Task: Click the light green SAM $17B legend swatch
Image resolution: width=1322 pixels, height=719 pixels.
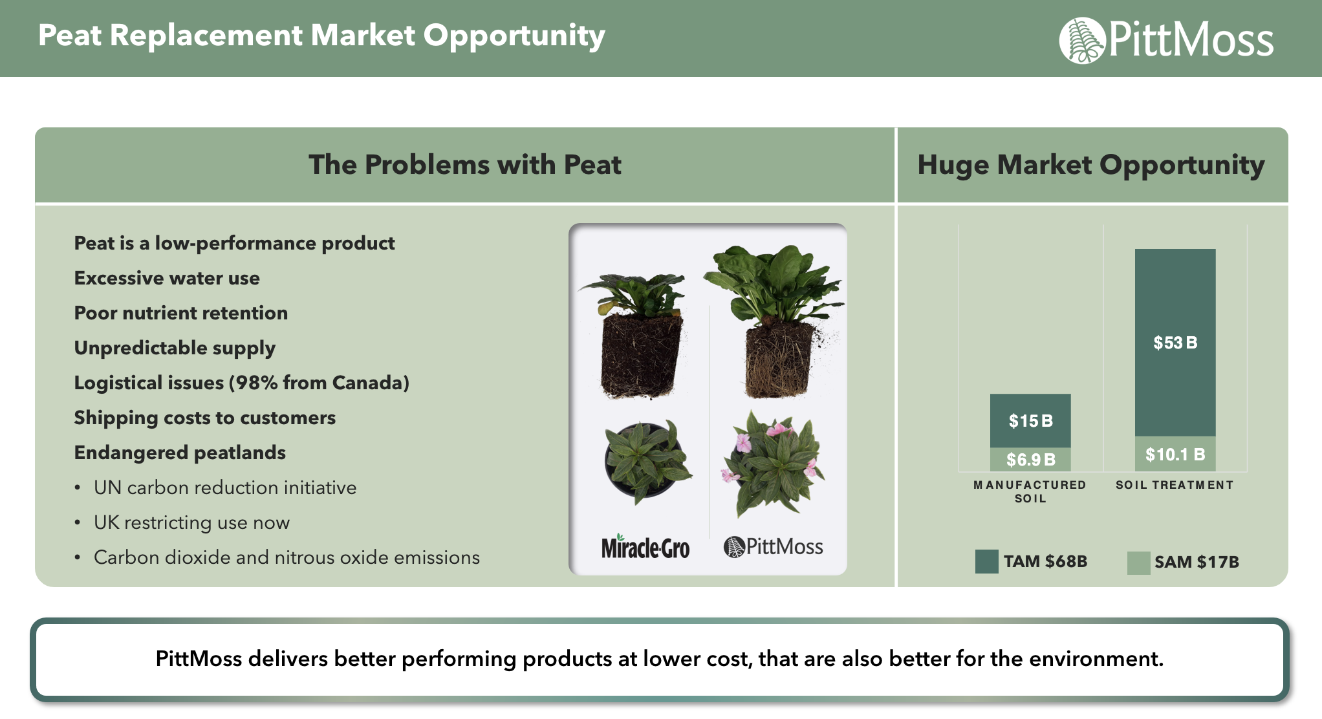Action: pos(1138,562)
